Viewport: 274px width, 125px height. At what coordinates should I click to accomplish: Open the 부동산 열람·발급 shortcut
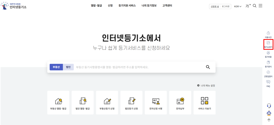(58, 103)
